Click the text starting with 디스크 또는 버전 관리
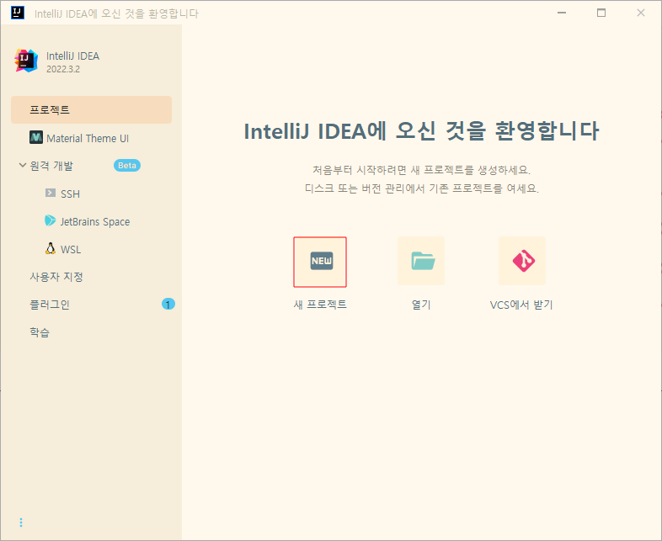662x541 pixels. (421, 188)
